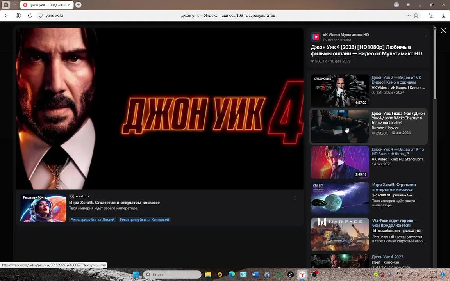Image resolution: width=450 pixels, height=281 pixels.
Task: Open the Xcraft space ad thumbnail in sidebar
Action: tap(340, 198)
